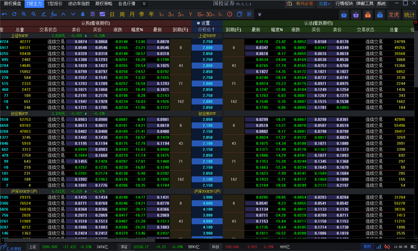Click the red clock time icon
The width and height of the screenshot is (418, 251).
coord(230,14)
